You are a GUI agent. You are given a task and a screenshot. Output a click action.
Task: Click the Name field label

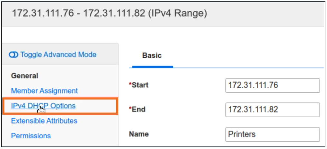[139, 134]
